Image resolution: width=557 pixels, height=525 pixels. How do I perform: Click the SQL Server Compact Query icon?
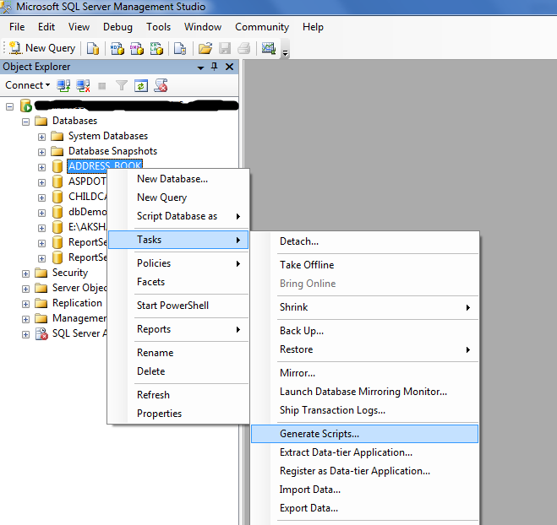pos(180,49)
